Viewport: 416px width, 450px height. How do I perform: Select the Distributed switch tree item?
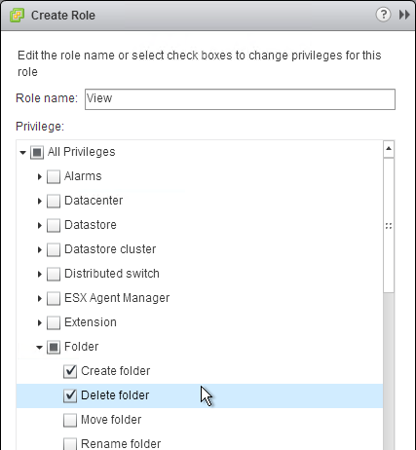point(112,274)
